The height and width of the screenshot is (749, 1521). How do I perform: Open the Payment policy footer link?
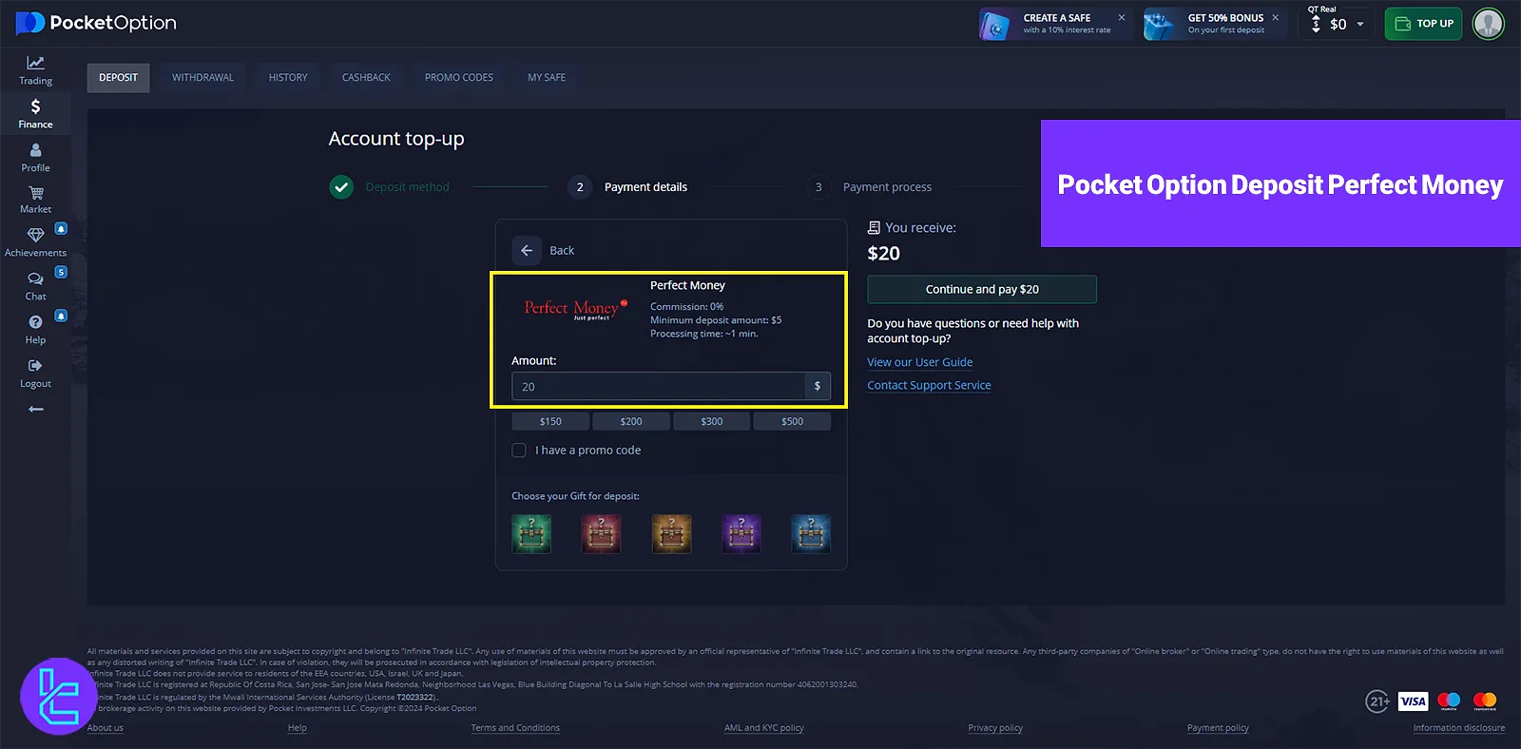[1218, 728]
